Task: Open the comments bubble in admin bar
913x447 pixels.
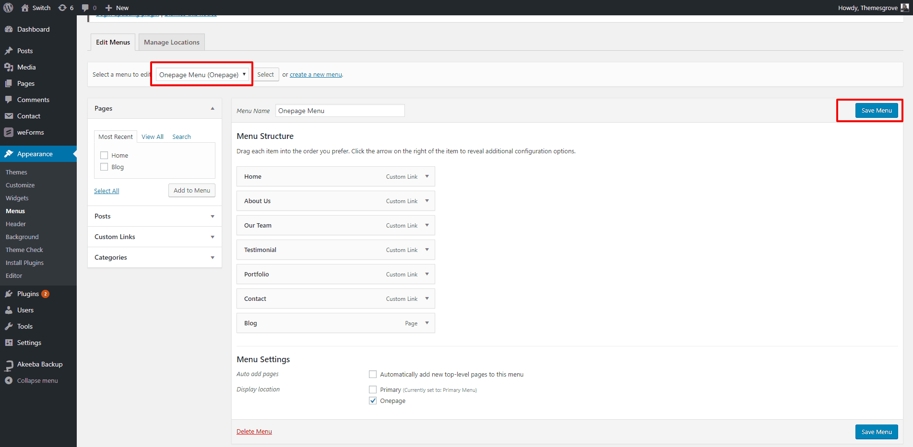Action: tap(85, 8)
